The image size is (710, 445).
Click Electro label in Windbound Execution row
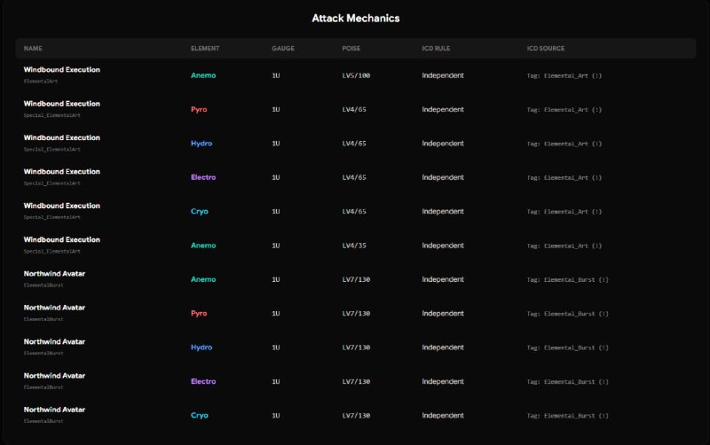pos(203,177)
